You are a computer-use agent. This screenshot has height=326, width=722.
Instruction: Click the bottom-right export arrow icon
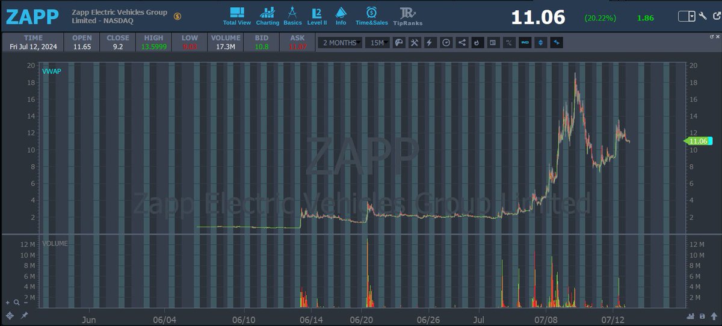(x=713, y=317)
